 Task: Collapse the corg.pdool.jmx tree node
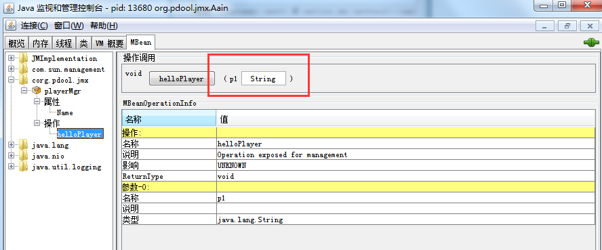pos(11,80)
